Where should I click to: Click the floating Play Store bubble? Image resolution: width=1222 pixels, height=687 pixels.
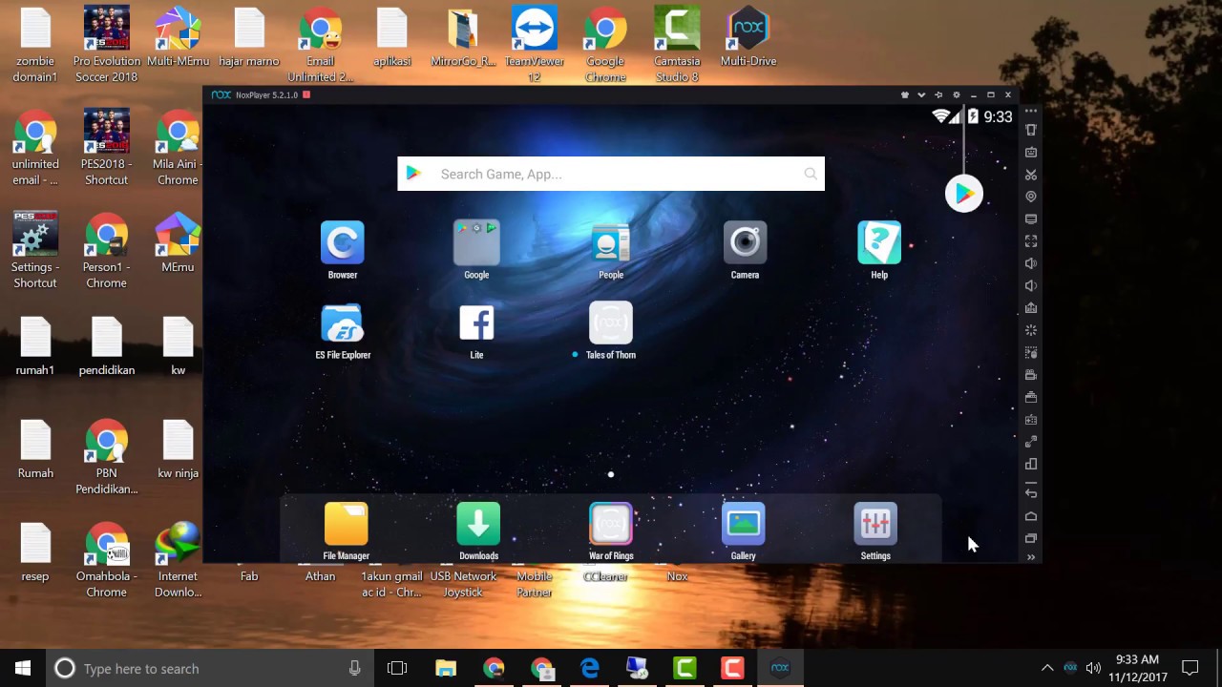964,194
